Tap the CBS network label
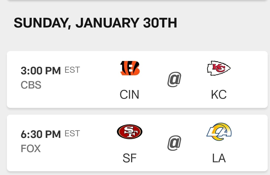This screenshot has height=175, width=270. pos(31,85)
